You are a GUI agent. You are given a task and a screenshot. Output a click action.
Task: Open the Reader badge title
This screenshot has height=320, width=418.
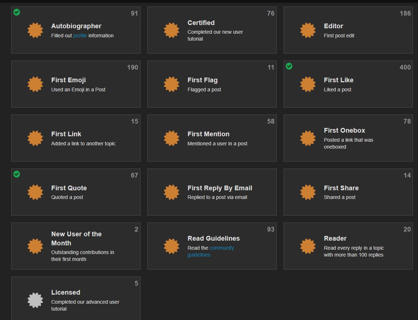pyautogui.click(x=335, y=238)
